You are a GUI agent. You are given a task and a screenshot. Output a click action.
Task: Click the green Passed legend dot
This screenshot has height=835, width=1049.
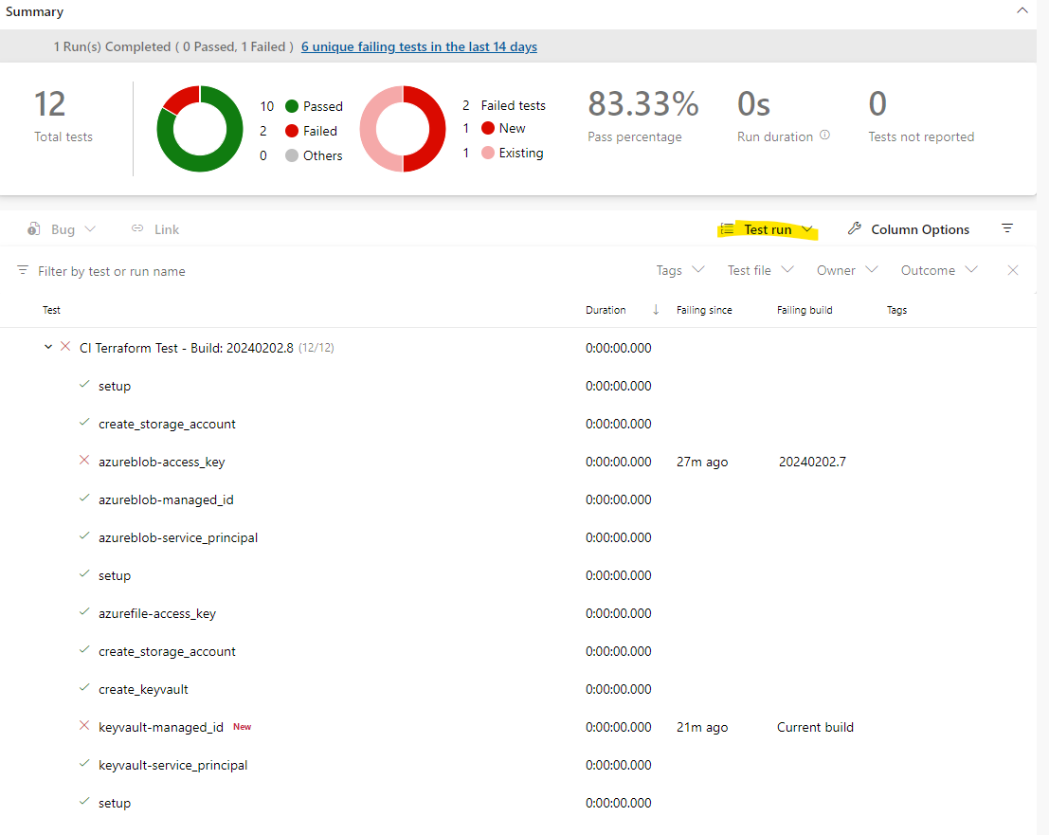coord(292,106)
